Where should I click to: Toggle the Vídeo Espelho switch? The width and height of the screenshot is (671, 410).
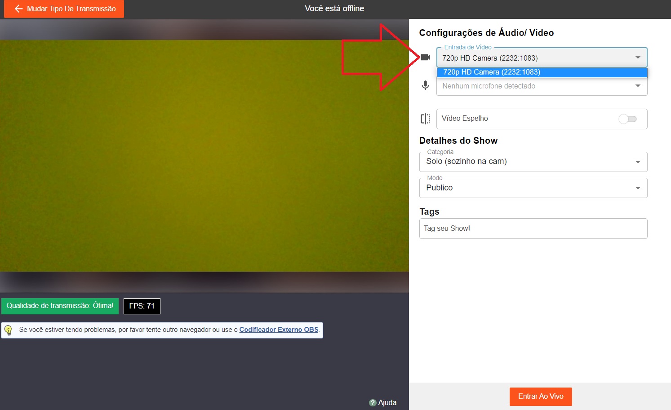(x=627, y=119)
